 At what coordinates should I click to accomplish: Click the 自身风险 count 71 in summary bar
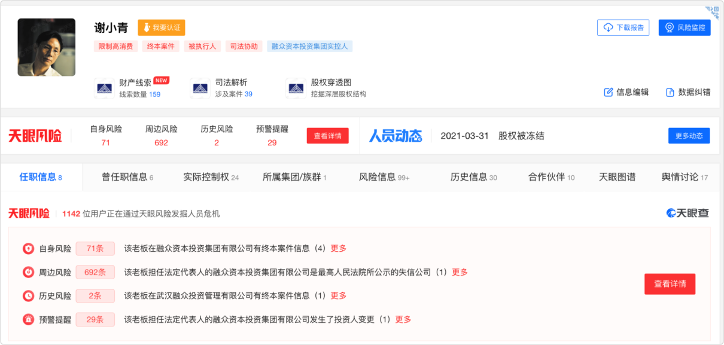click(x=106, y=142)
